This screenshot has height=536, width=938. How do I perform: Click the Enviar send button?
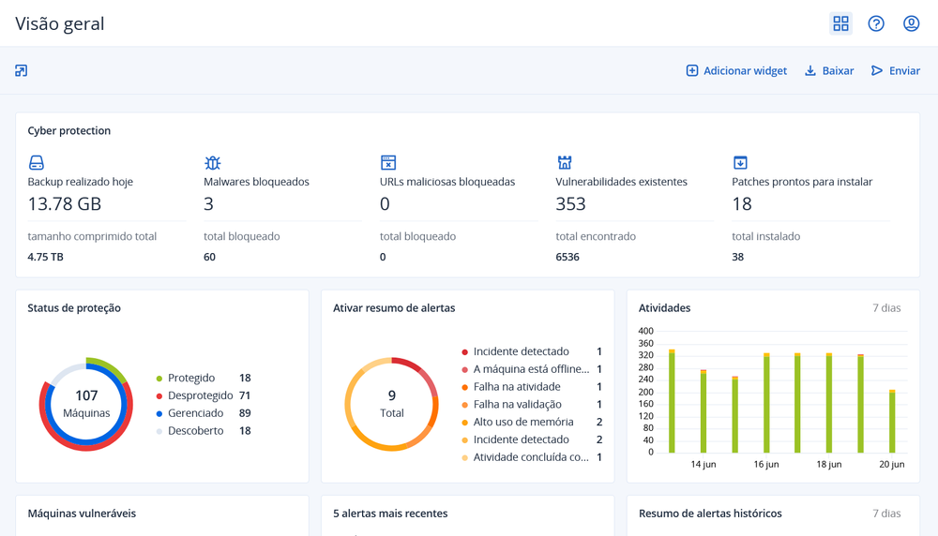click(x=895, y=71)
